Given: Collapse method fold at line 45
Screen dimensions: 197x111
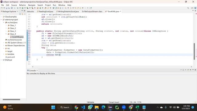Looking at the screenshot, I should tap(31, 31).
